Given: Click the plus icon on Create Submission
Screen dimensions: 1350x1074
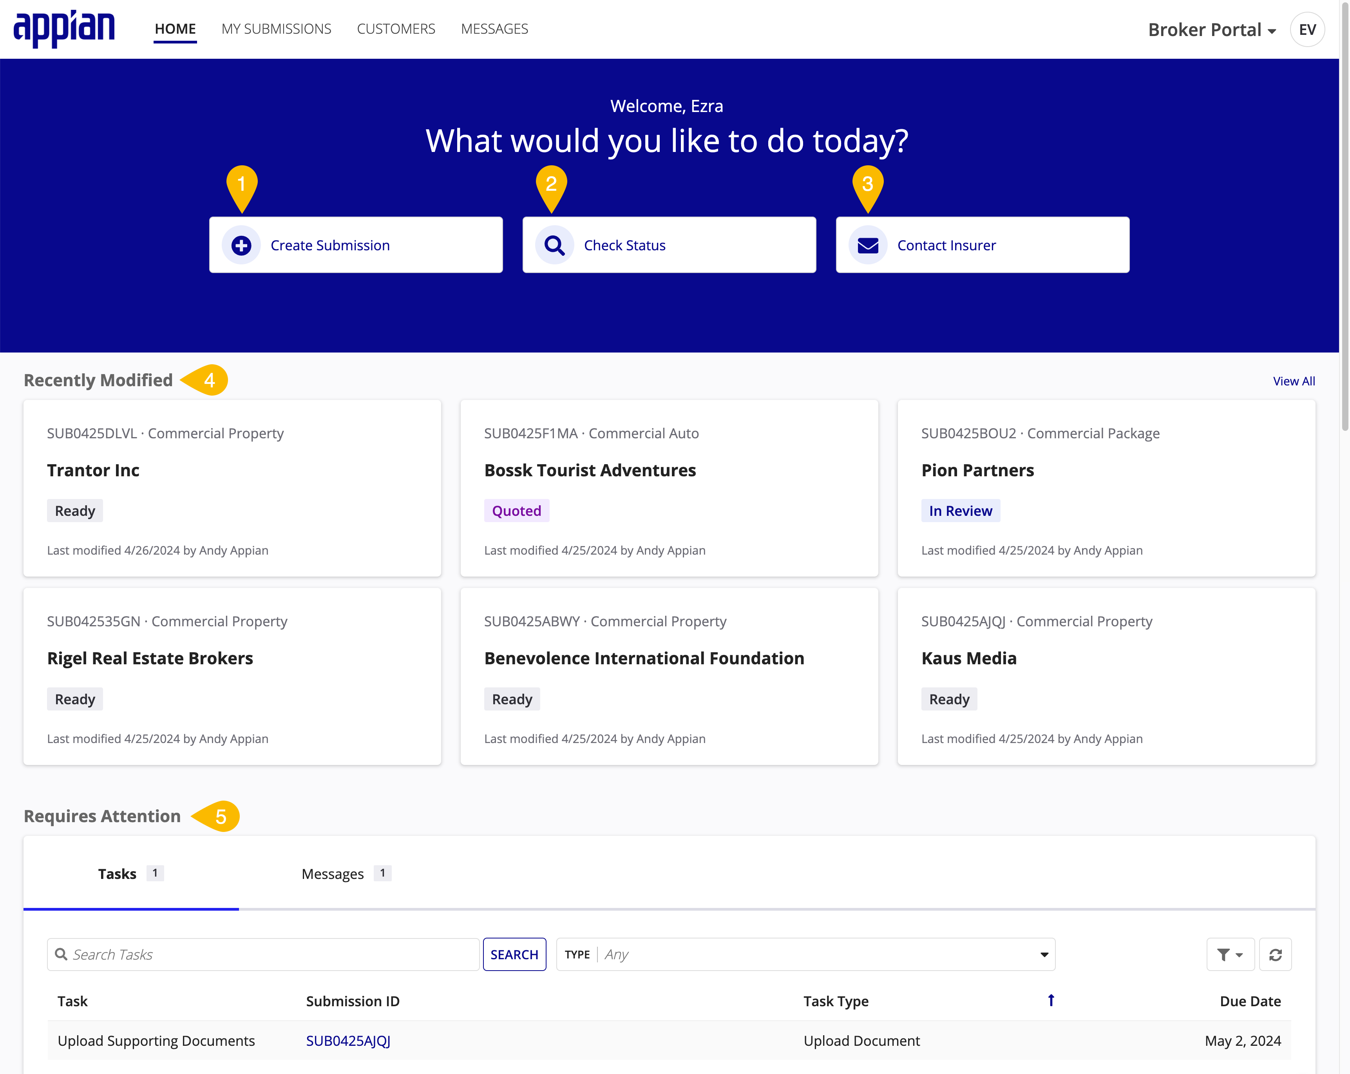Looking at the screenshot, I should pyautogui.click(x=242, y=245).
